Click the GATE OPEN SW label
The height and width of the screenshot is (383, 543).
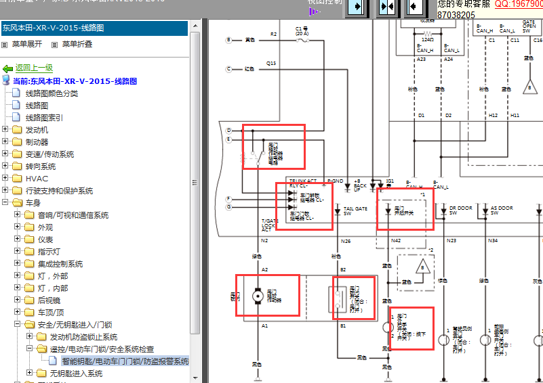pyautogui.click(x=529, y=26)
